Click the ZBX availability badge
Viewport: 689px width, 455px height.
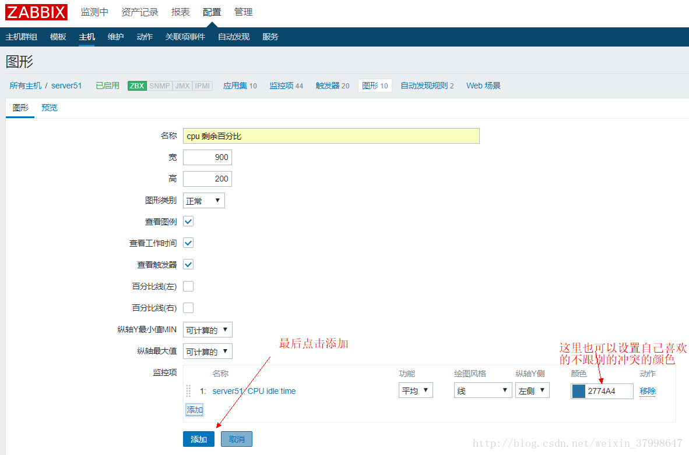click(x=137, y=86)
